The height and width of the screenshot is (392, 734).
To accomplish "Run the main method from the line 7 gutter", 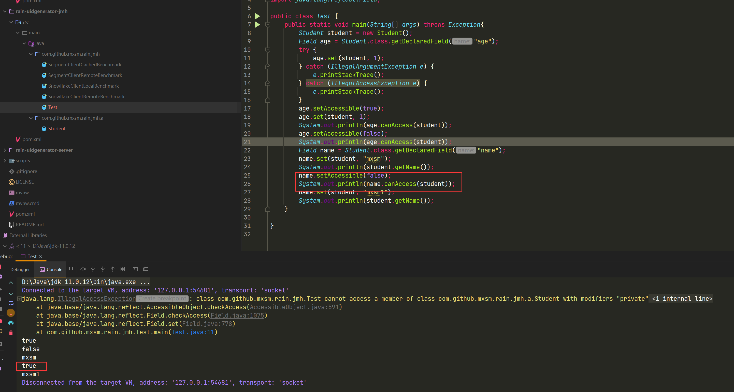I will (257, 25).
